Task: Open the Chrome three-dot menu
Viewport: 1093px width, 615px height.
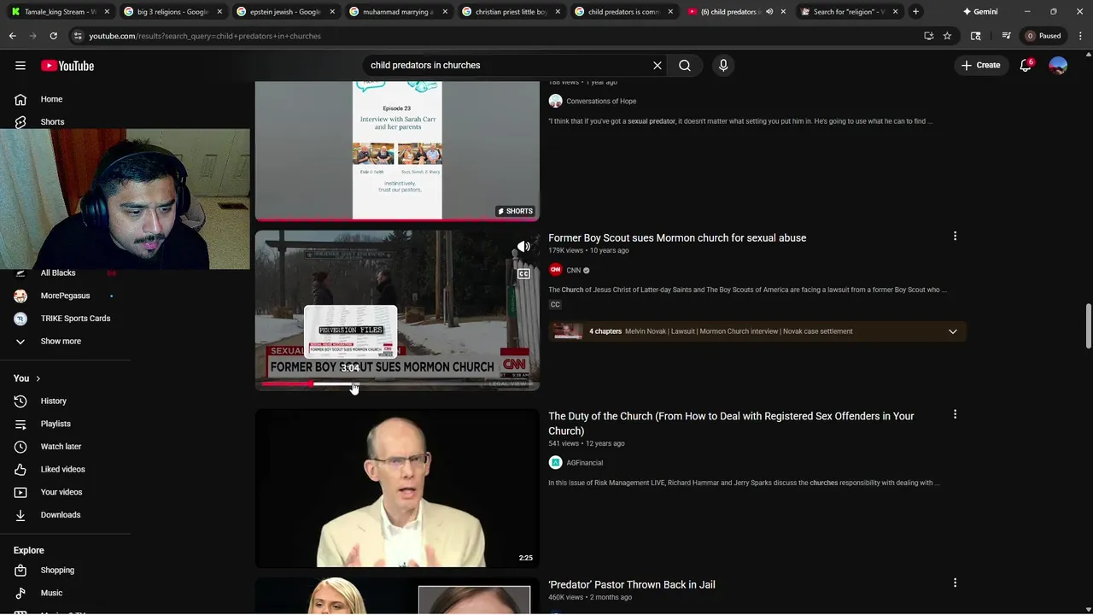Action: pos(1080,36)
